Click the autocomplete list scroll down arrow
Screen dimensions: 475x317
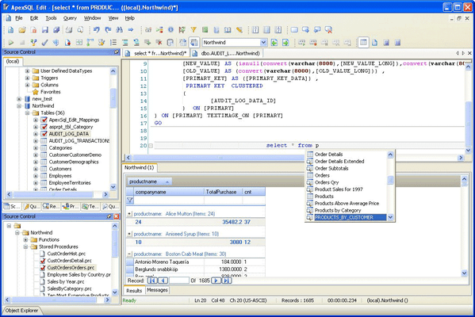click(390, 217)
